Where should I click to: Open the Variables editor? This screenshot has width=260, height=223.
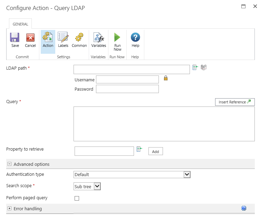[x=98, y=38]
